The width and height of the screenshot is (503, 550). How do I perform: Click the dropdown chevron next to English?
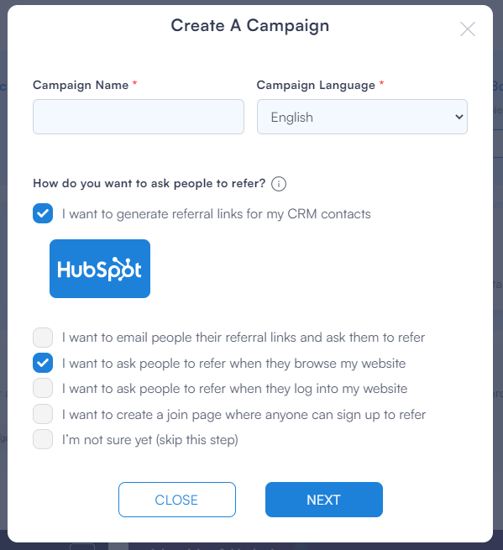[459, 117]
